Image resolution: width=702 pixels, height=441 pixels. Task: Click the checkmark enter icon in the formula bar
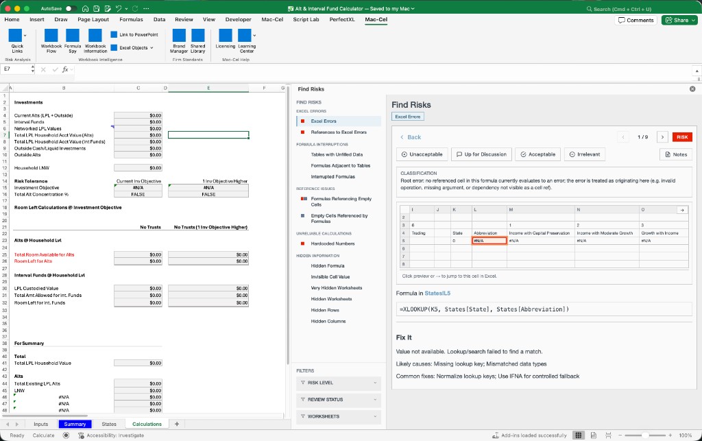pos(55,69)
